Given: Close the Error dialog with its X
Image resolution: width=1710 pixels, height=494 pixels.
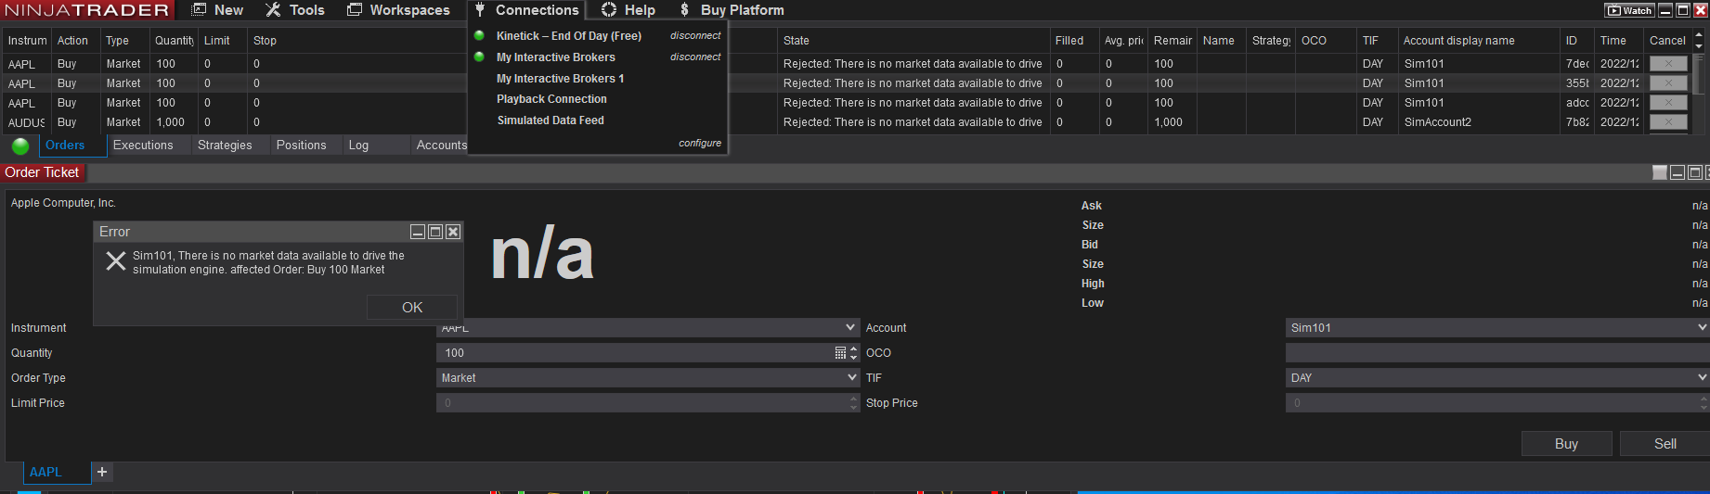Looking at the screenshot, I should pyautogui.click(x=453, y=232).
